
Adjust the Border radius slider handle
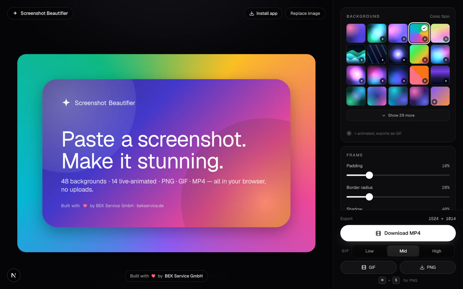[x=369, y=197]
